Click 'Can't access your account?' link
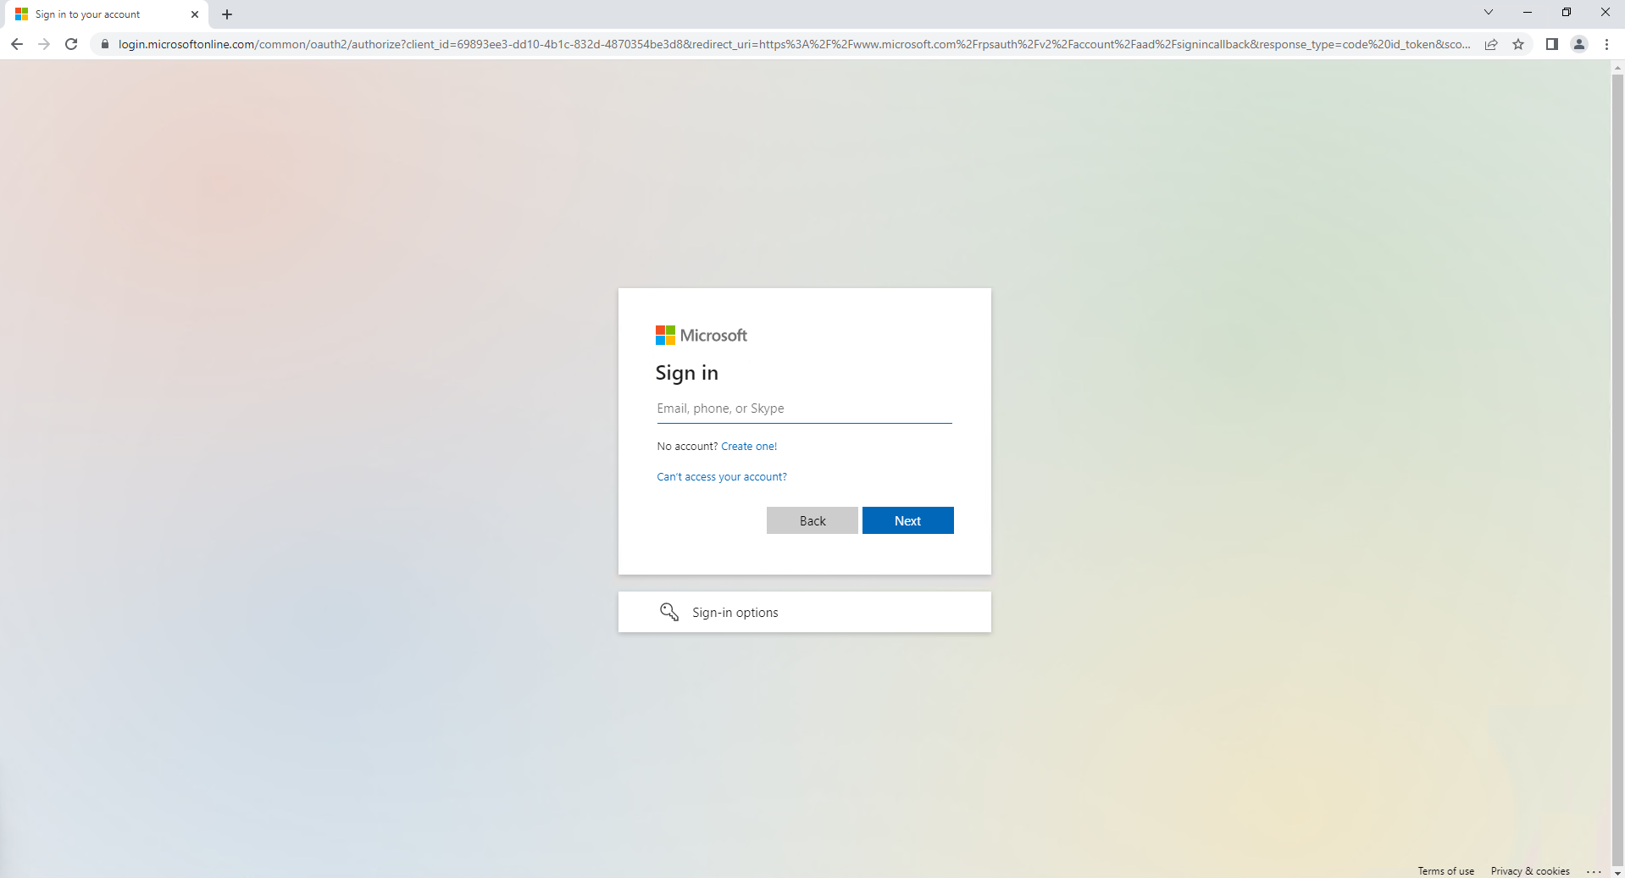This screenshot has height=878, width=1625. [x=722, y=477]
